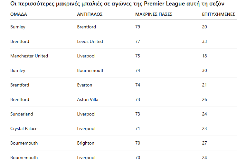Select the Sunderland team cell

[22, 114]
